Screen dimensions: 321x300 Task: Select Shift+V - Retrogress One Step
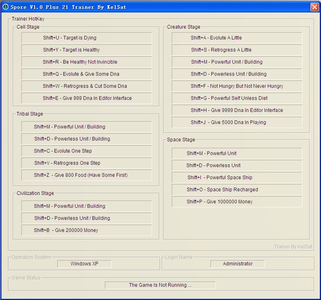pyautogui.click(x=87, y=163)
